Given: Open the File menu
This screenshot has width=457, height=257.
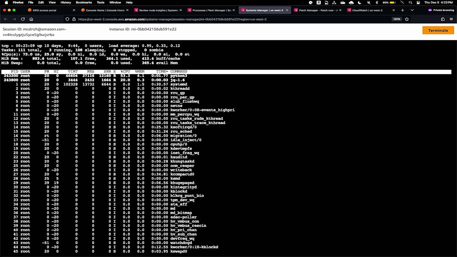Looking at the screenshot, I should tap(30, 2).
